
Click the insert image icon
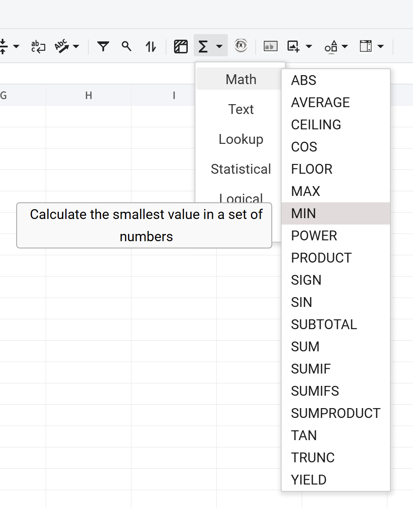294,46
